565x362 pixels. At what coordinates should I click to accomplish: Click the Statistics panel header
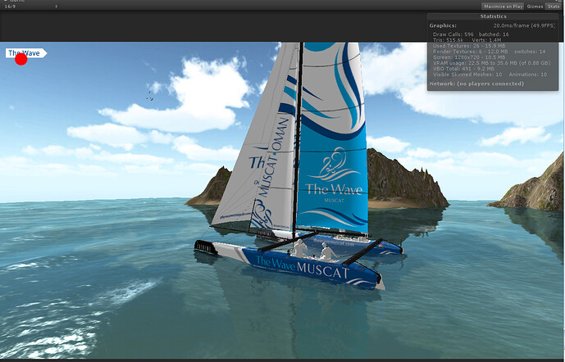click(493, 16)
